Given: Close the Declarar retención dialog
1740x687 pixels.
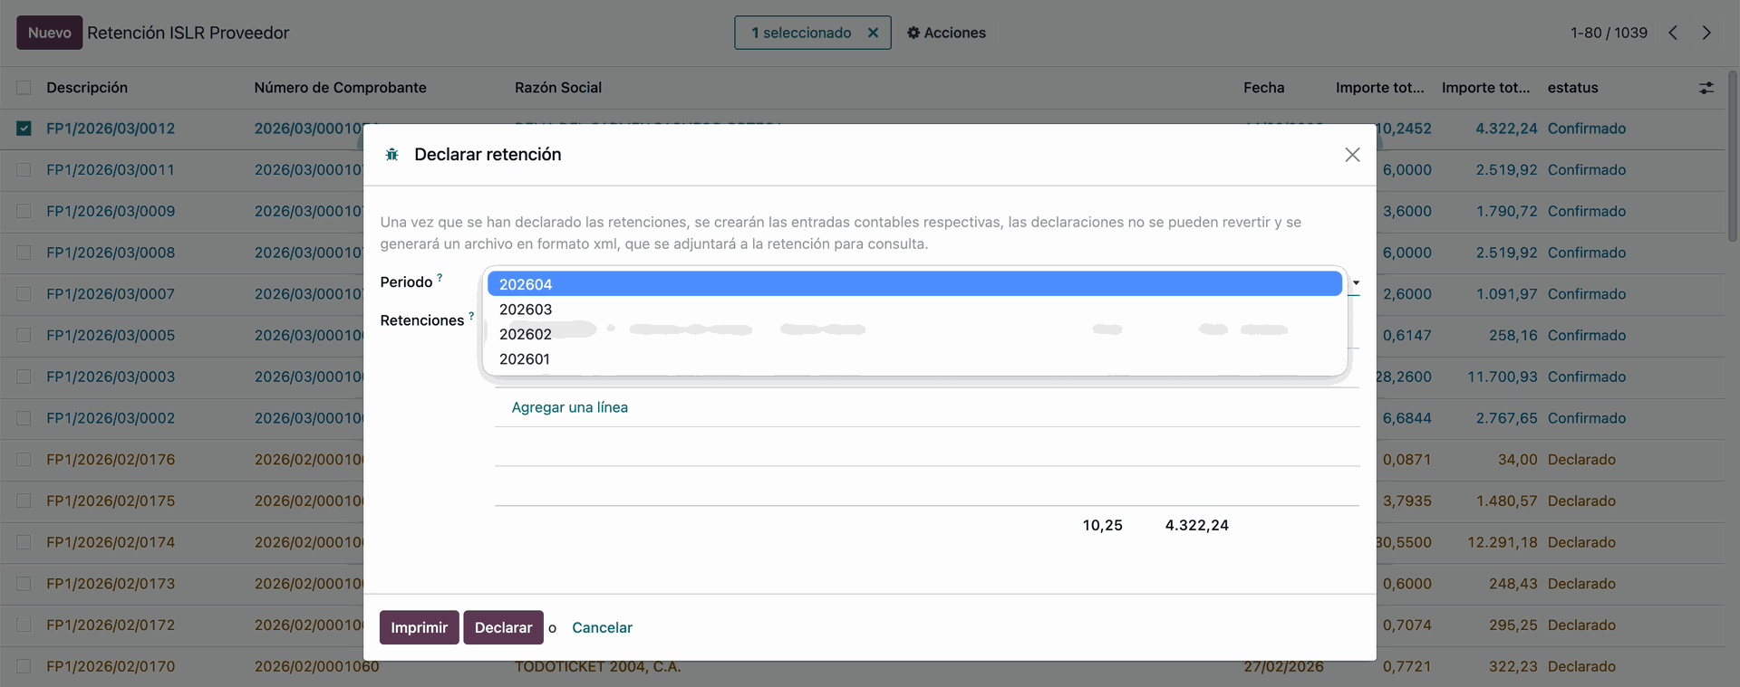Looking at the screenshot, I should (1352, 155).
